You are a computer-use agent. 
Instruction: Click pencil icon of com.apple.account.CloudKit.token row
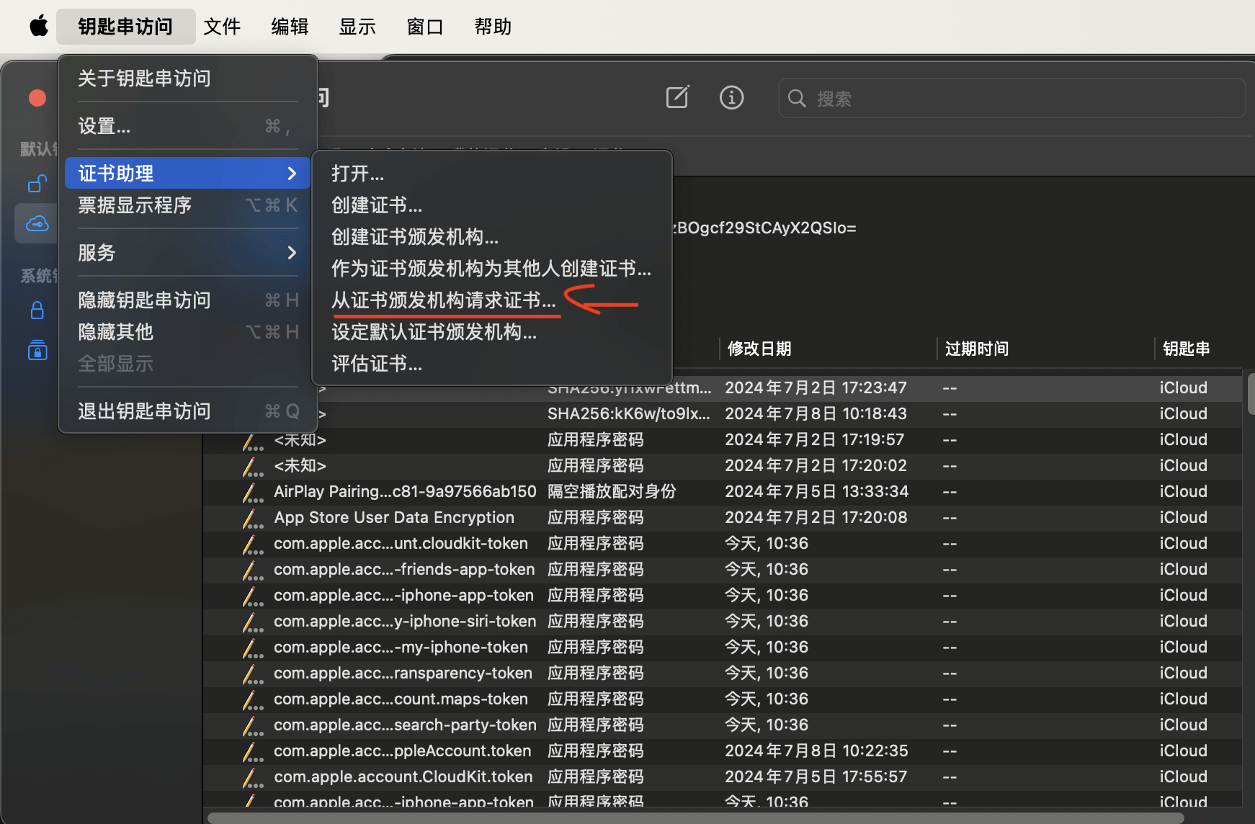252,778
